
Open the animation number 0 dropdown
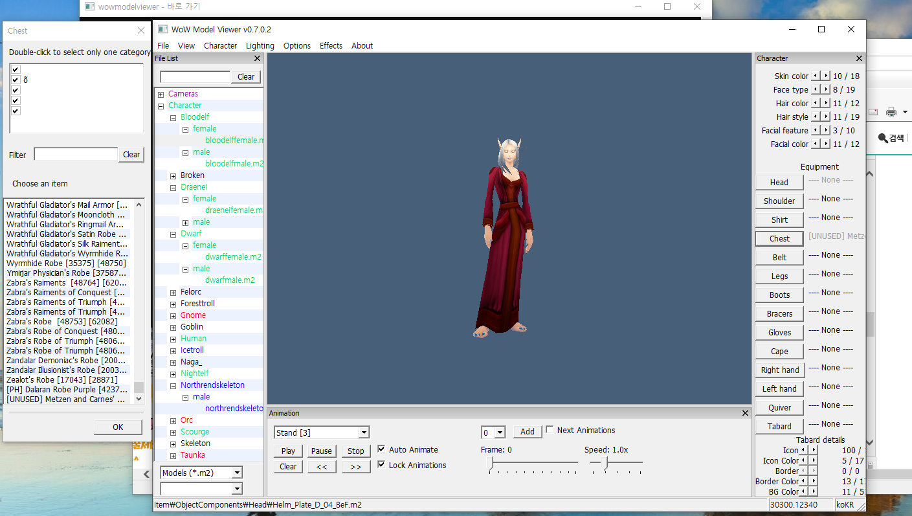tap(500, 432)
